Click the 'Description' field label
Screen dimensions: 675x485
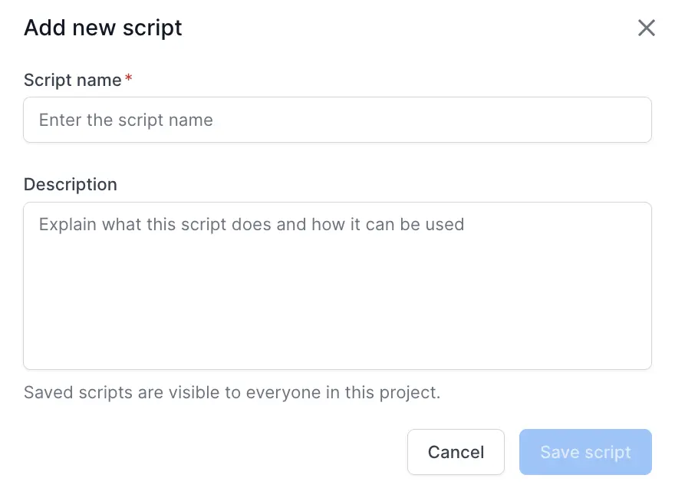(x=70, y=185)
